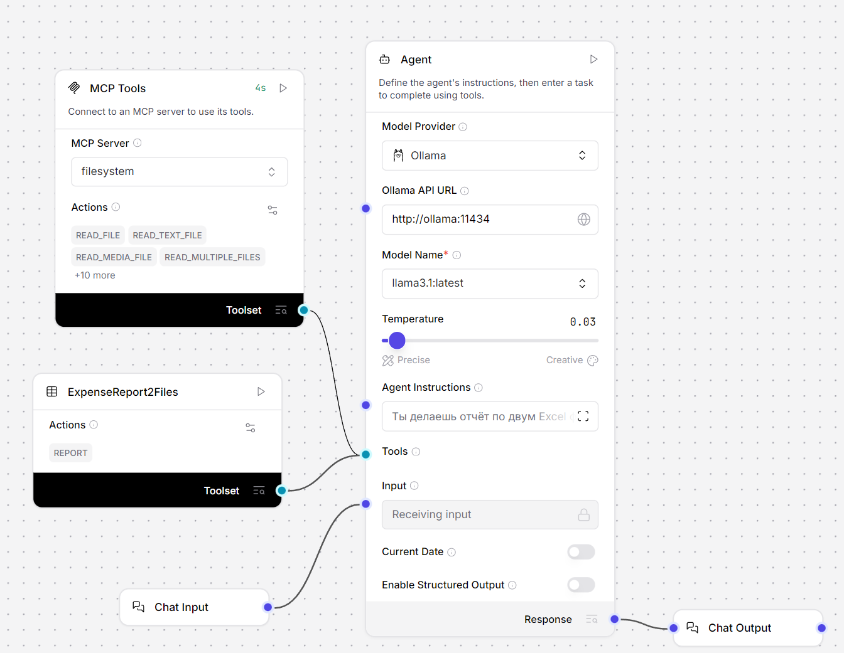Open MCP Tools actions settings icon
The height and width of the screenshot is (653, 844).
[x=273, y=210]
